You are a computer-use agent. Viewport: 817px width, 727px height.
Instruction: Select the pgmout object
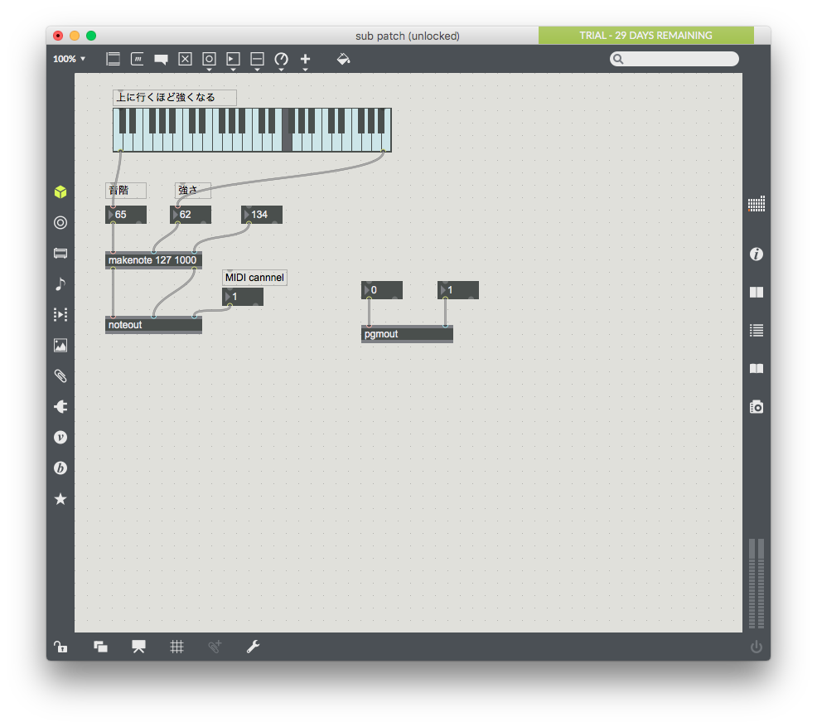407,334
